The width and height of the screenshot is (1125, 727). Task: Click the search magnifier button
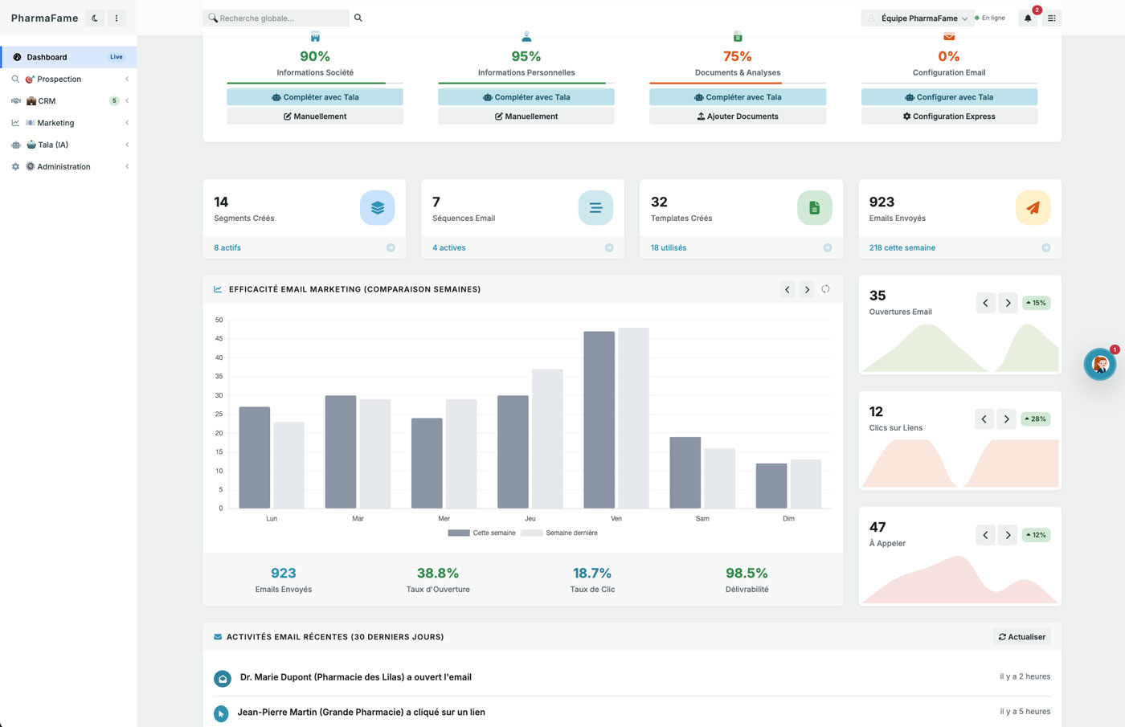coord(358,18)
